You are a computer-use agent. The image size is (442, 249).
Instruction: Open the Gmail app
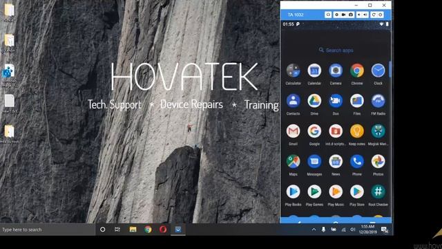pos(293,131)
